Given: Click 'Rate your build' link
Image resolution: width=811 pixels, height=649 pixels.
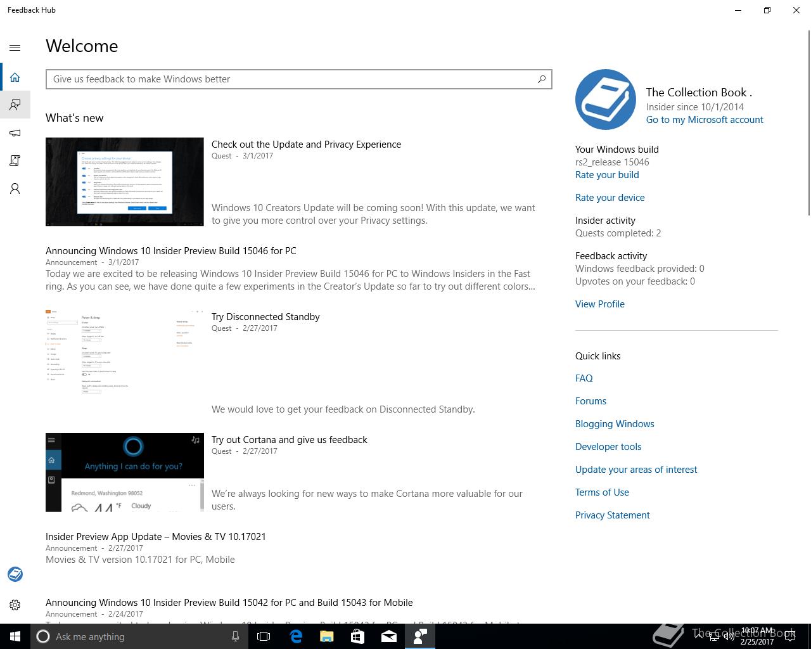Looking at the screenshot, I should pos(607,175).
